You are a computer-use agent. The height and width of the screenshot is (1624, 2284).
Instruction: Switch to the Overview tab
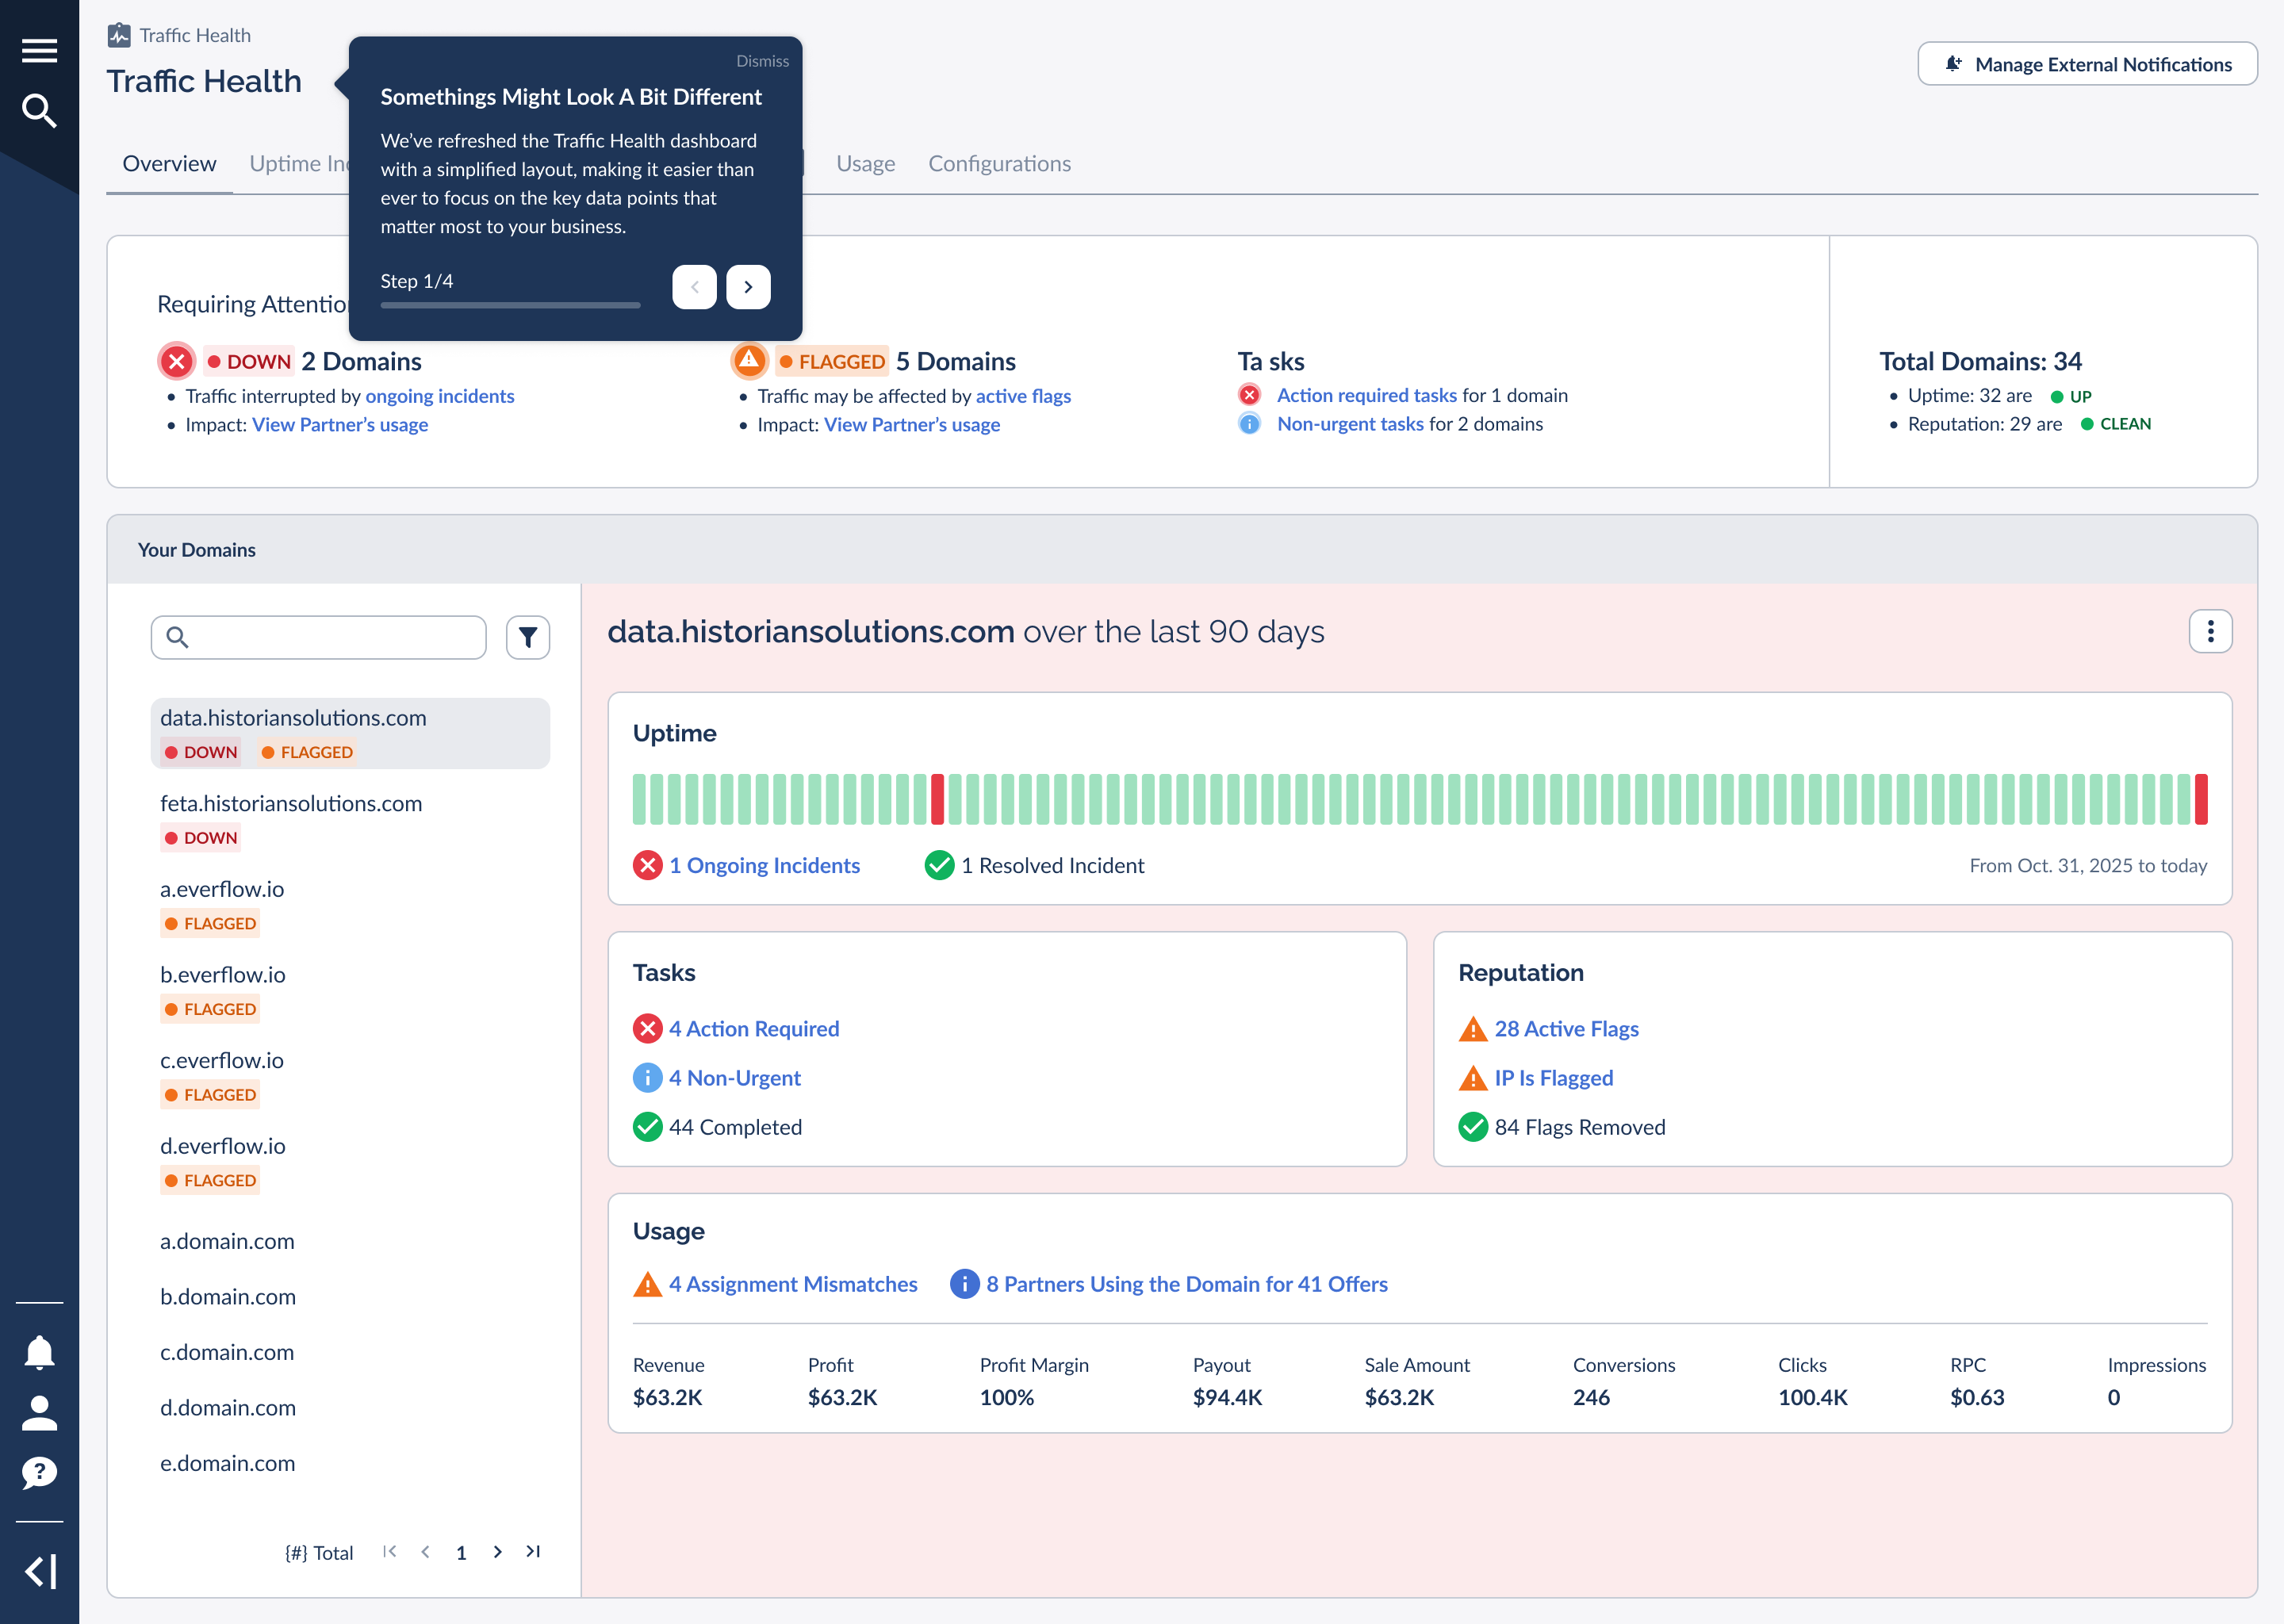(169, 163)
